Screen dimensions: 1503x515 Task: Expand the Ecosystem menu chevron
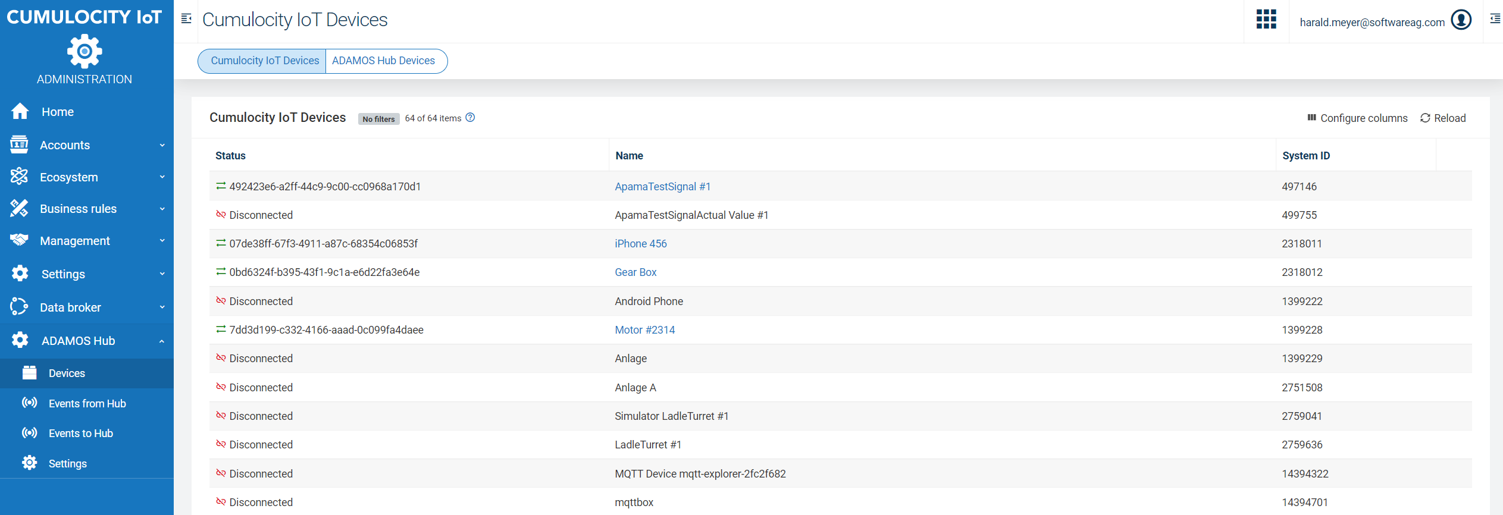162,177
